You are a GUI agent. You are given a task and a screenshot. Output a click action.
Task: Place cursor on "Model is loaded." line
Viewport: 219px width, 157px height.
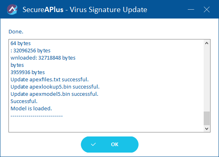pos(31,109)
